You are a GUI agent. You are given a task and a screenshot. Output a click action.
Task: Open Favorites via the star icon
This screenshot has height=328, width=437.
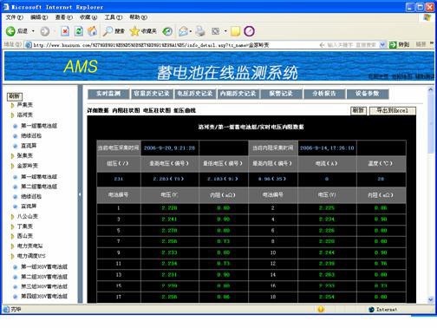134,31
